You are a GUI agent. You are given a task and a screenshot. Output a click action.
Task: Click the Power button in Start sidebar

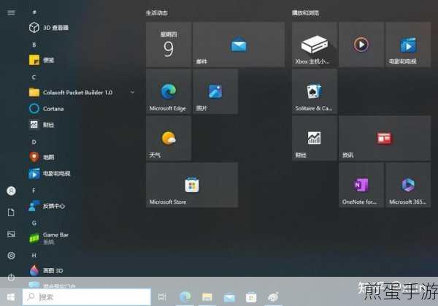(11, 277)
